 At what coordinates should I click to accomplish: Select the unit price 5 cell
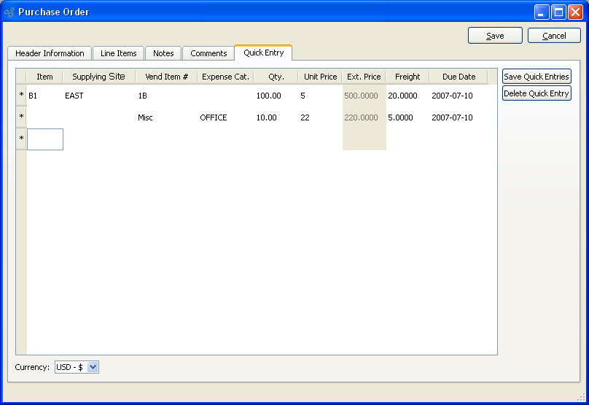(321, 96)
